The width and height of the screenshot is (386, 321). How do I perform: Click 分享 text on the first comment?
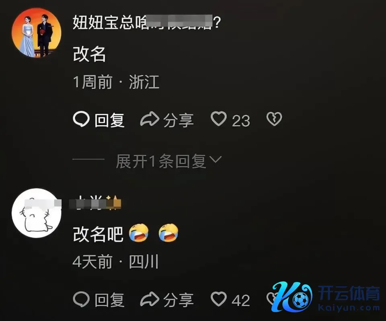[178, 120]
